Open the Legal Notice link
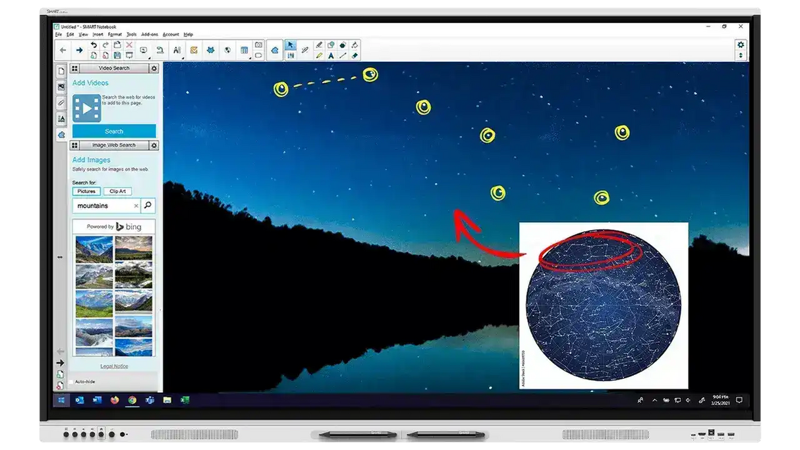 (x=114, y=366)
